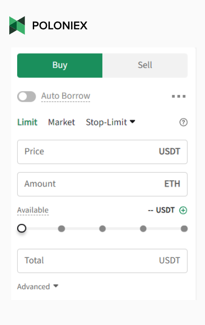Expand the Stop-Limit dropdown
Image resolution: width=205 pixels, height=325 pixels.
111,122
